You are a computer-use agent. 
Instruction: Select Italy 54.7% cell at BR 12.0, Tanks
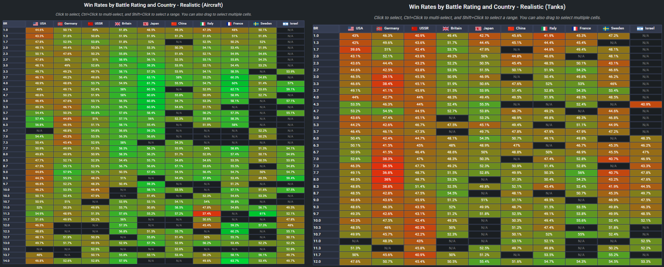(x=549, y=261)
